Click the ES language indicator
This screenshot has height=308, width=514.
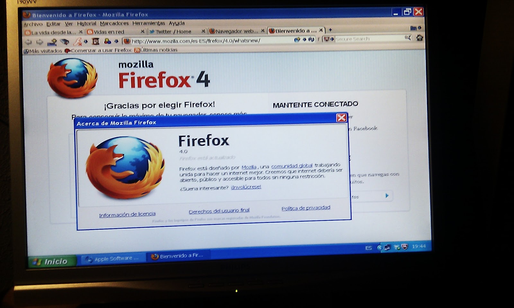pos(368,248)
